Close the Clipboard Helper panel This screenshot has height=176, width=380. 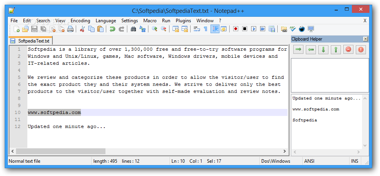(366, 39)
